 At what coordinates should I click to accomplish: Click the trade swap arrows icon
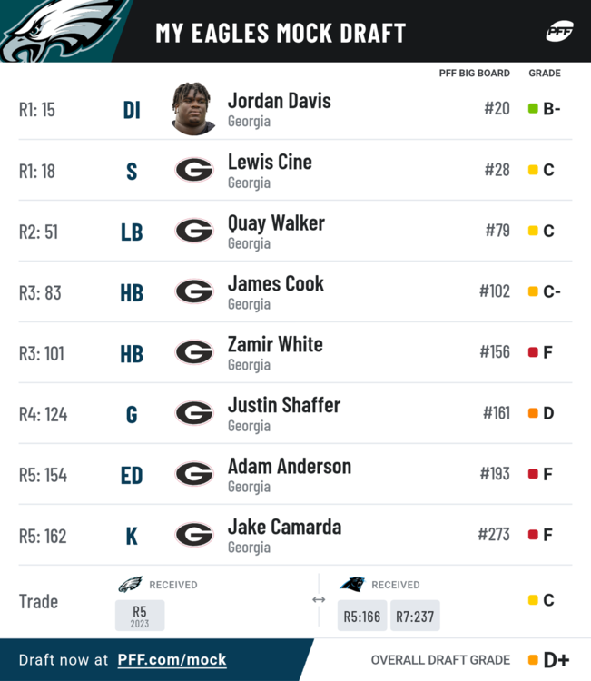(319, 600)
